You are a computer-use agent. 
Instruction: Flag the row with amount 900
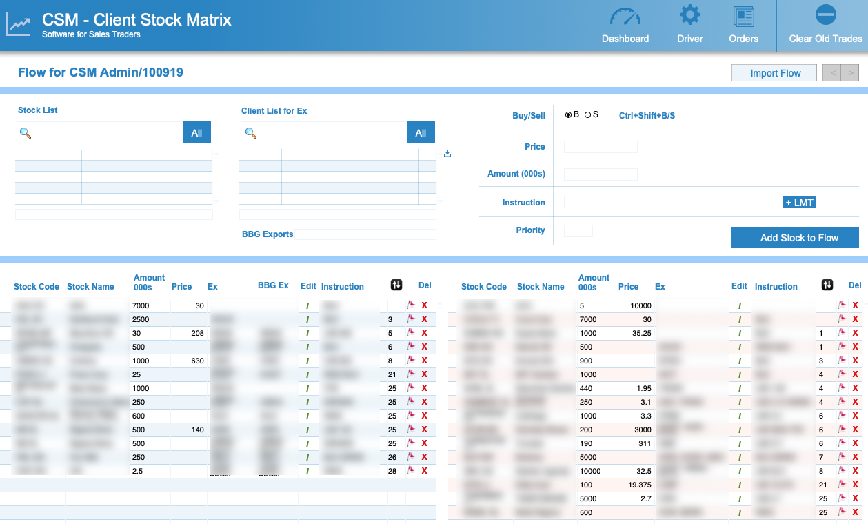point(842,361)
